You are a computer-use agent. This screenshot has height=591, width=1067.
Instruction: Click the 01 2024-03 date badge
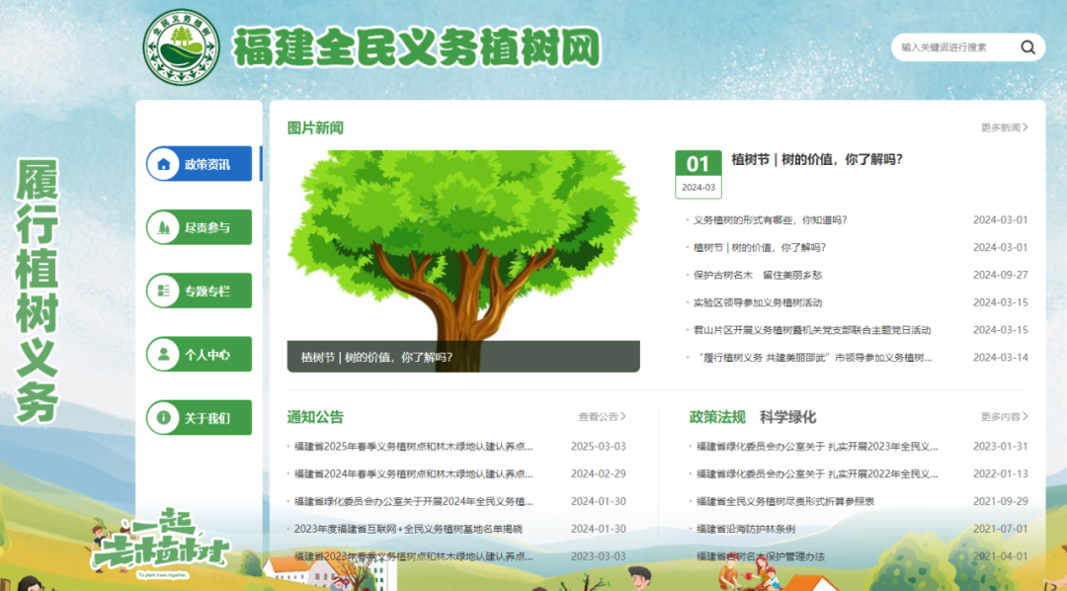[698, 174]
